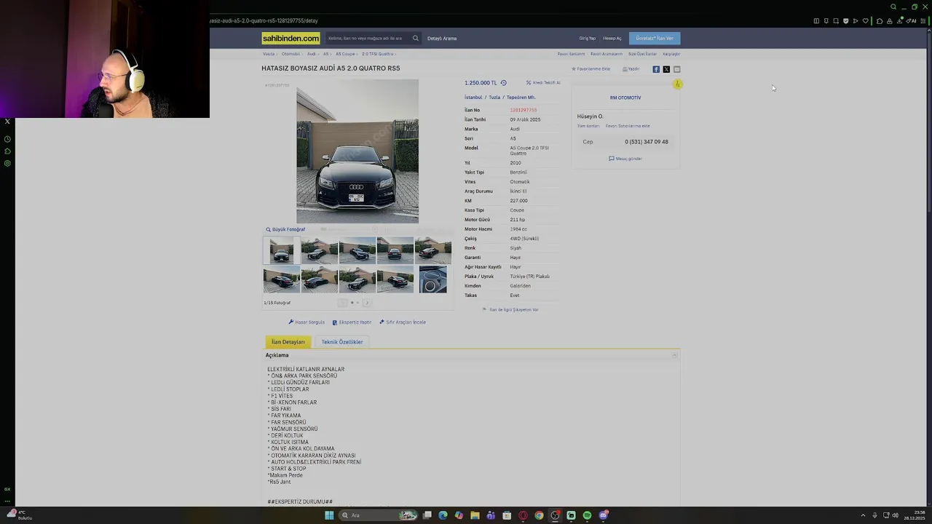Click the Ekspertiz Yaptır link
This screenshot has width=932, height=524.
[x=352, y=322]
